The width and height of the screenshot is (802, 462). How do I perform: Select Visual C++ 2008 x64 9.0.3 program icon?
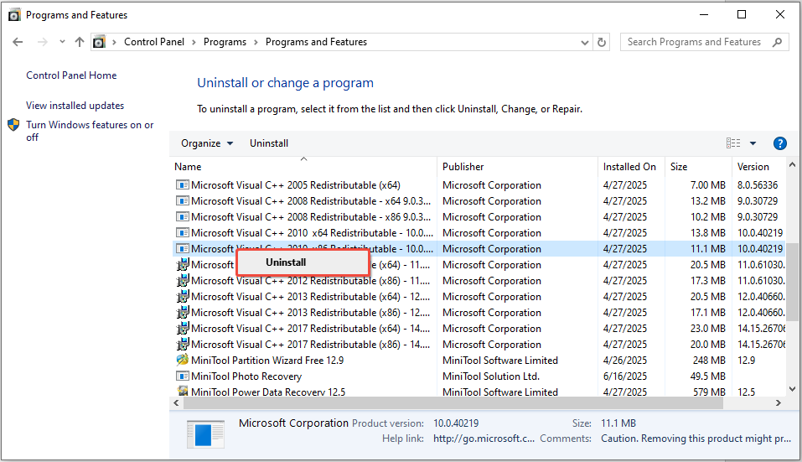[183, 200]
